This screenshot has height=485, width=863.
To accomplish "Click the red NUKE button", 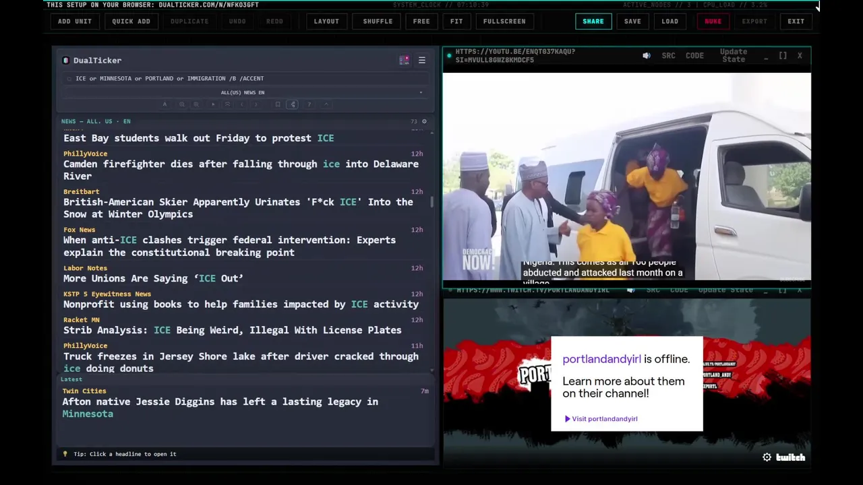I will (x=713, y=21).
